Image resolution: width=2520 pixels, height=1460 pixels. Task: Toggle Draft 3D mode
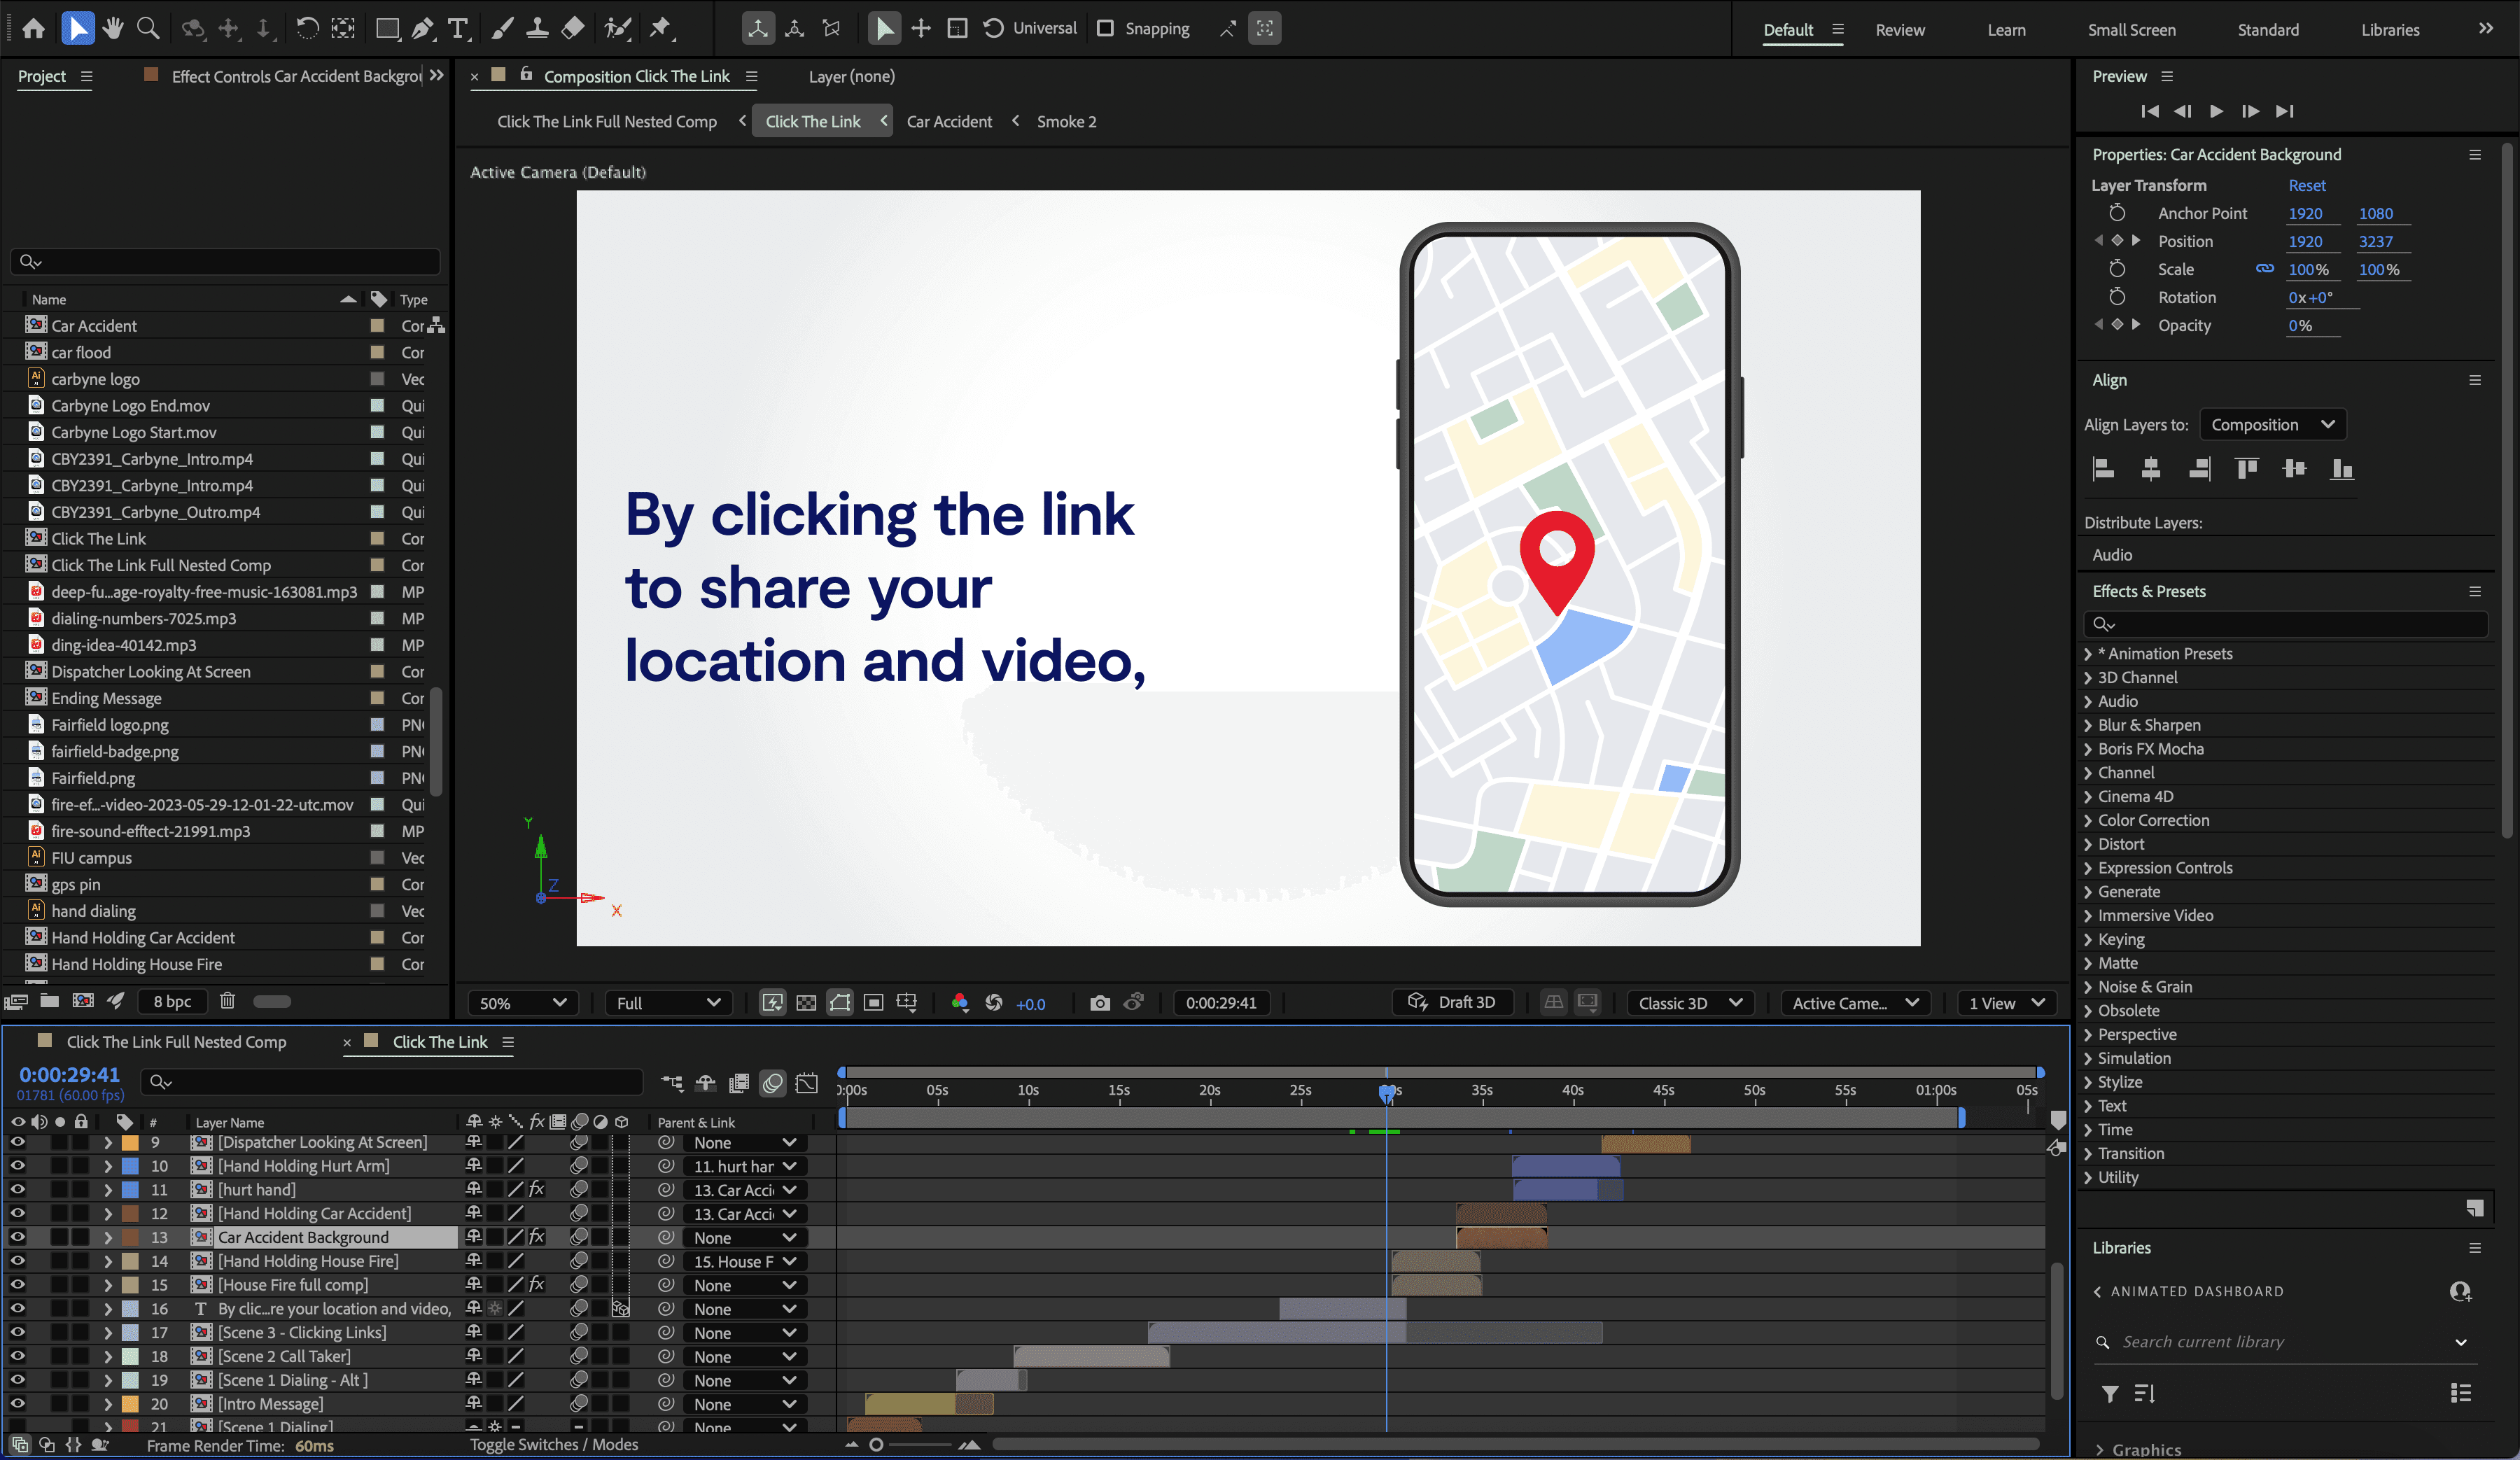click(1452, 1002)
